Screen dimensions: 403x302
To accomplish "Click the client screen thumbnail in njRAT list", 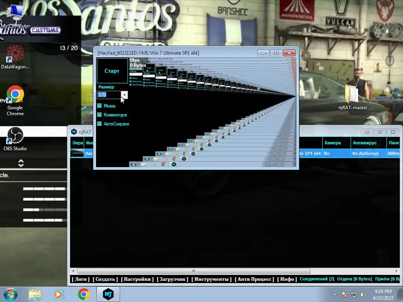I will [x=77, y=153].
